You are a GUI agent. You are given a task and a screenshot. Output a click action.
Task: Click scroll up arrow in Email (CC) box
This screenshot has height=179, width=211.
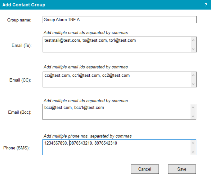point(193,75)
